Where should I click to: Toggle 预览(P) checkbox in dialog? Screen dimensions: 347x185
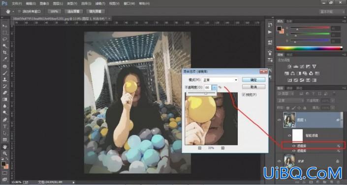point(244,95)
